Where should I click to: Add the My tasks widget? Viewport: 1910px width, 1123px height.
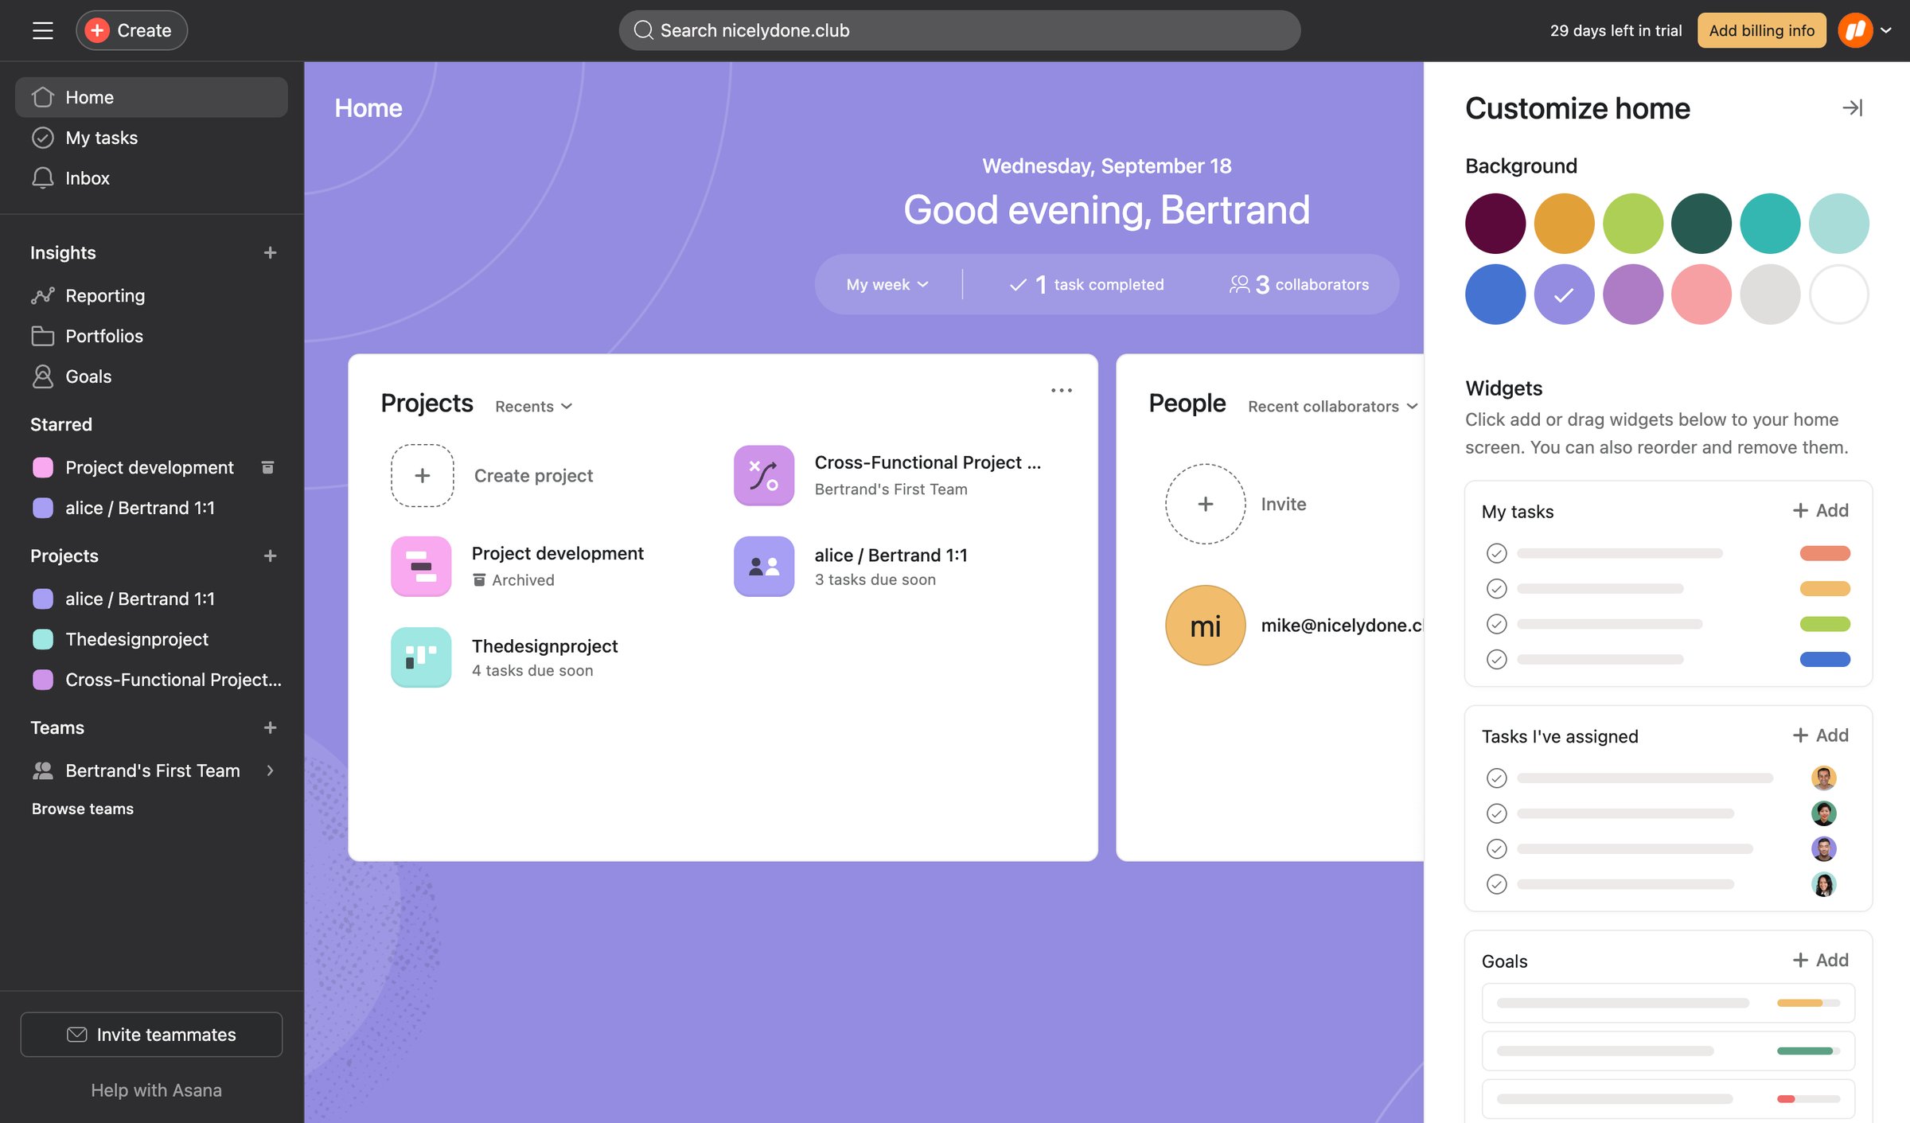tap(1820, 510)
